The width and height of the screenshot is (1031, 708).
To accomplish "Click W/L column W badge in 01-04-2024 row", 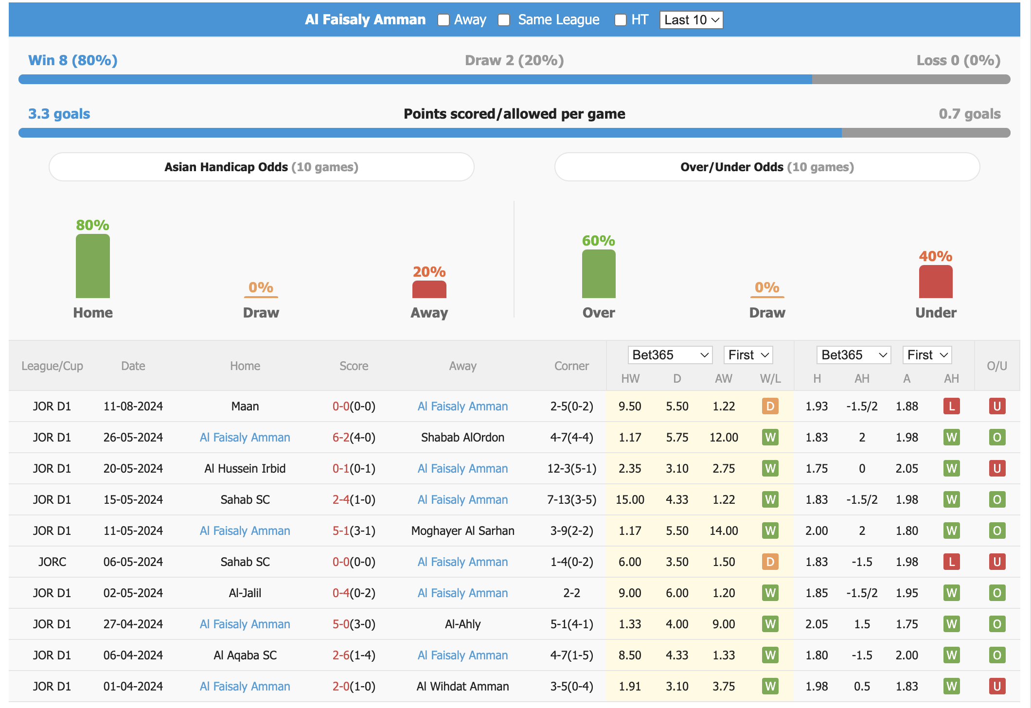I will [x=770, y=686].
